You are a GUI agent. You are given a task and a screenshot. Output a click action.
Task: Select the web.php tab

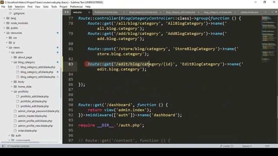point(77,12)
